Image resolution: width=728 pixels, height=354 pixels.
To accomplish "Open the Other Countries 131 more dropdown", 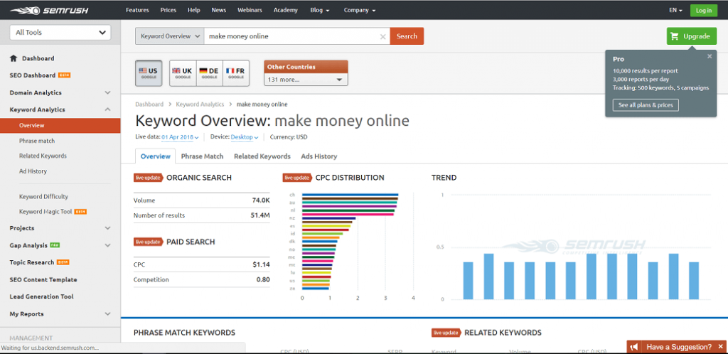I will point(306,80).
